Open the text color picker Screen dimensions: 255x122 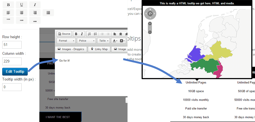pyautogui.click(x=115, y=41)
